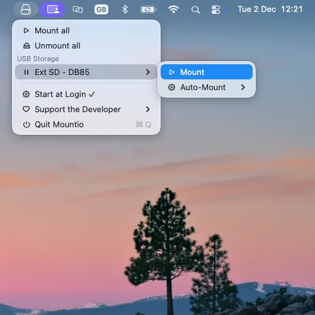Select the Ext SD - DB85 drive entry

[86, 72]
